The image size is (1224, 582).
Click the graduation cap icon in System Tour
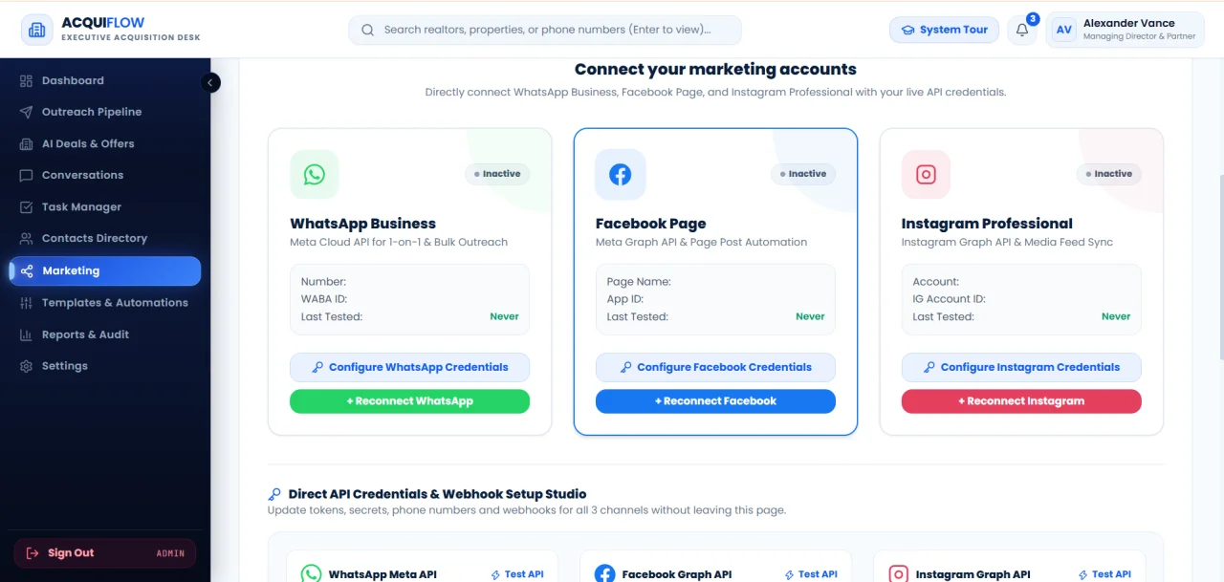pyautogui.click(x=907, y=30)
